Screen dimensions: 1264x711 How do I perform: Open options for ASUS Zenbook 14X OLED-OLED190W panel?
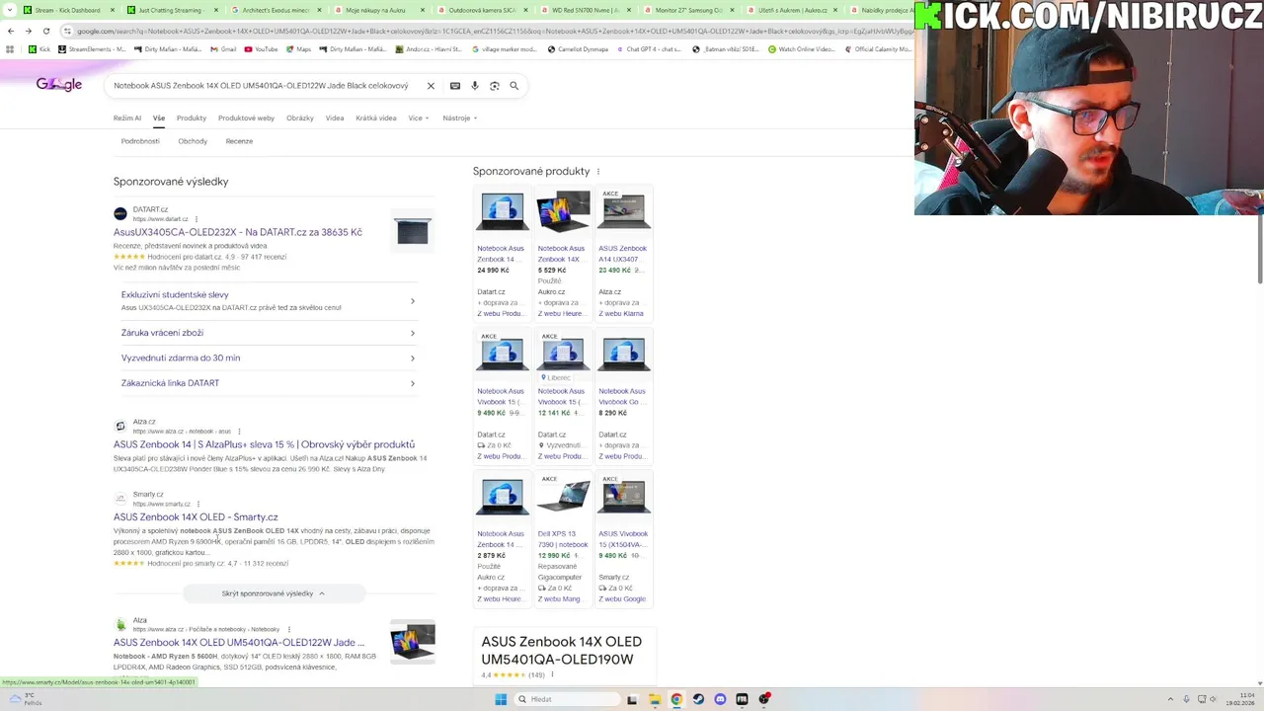[552, 675]
